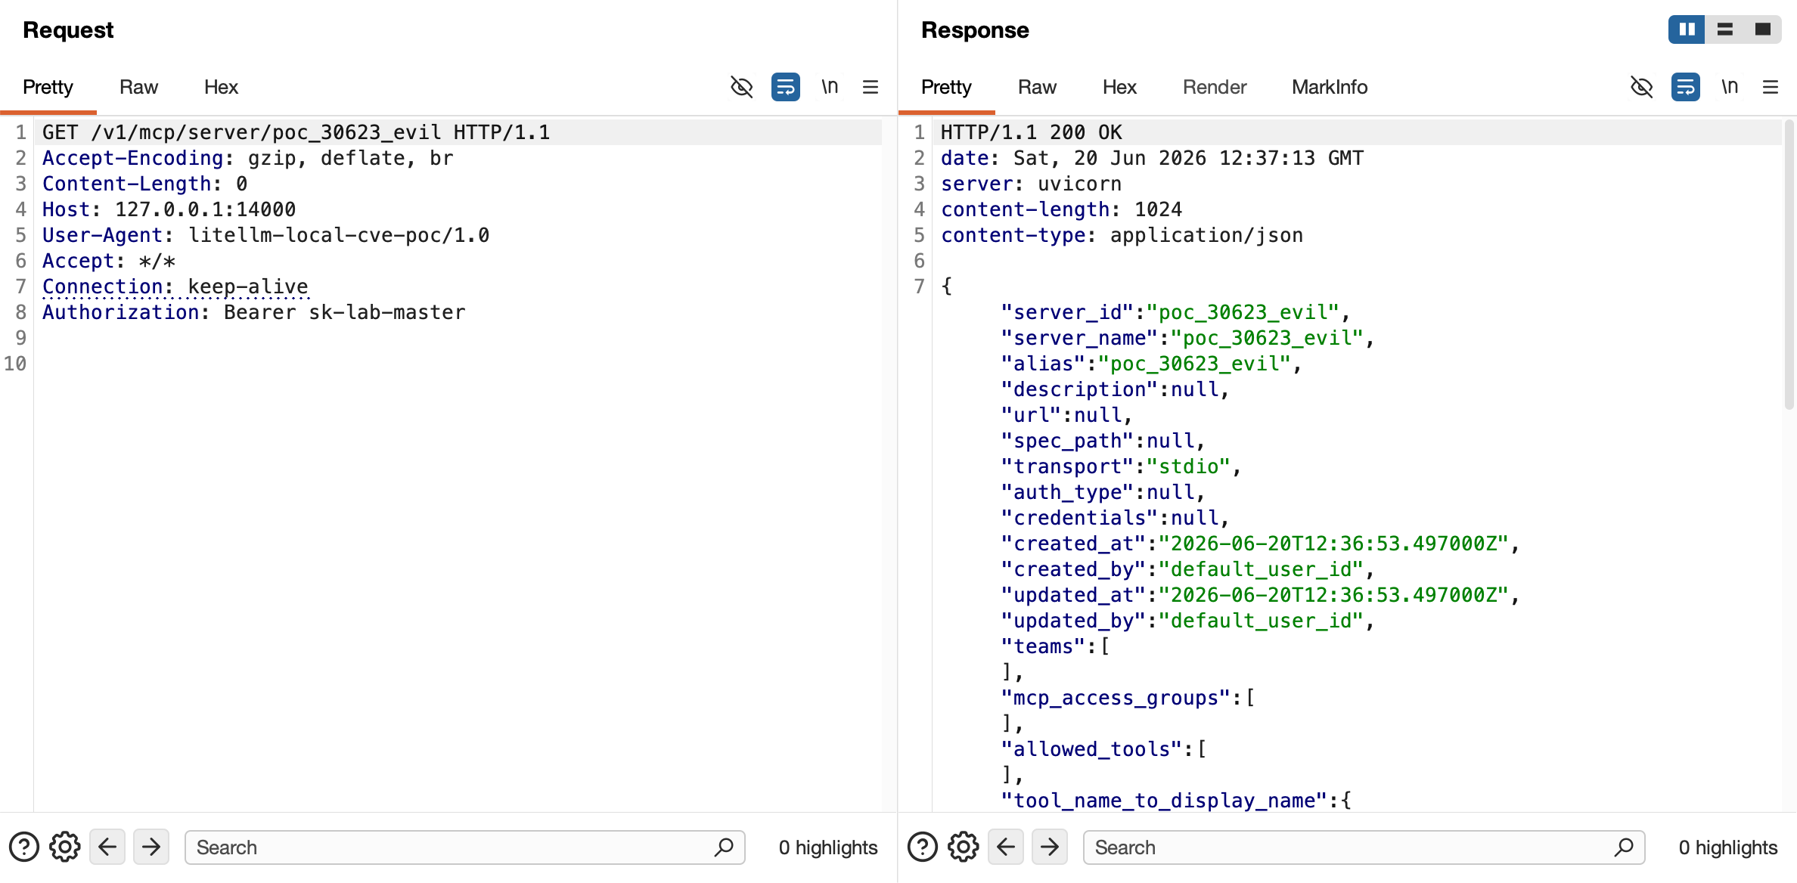The height and width of the screenshot is (883, 1797).
Task: Open help icon below Request panel
Action: point(24,847)
